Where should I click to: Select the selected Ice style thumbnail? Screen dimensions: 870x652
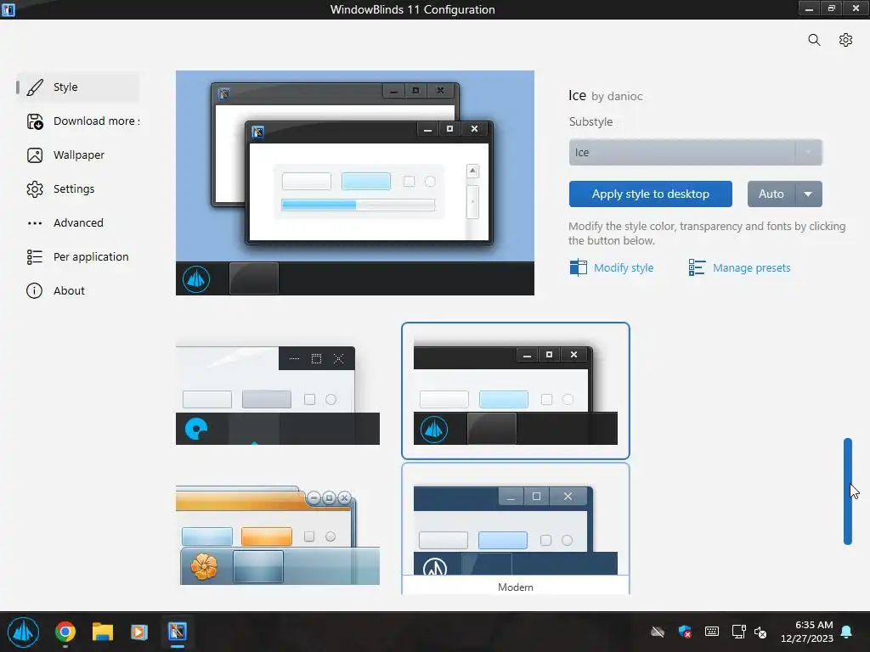tap(516, 391)
